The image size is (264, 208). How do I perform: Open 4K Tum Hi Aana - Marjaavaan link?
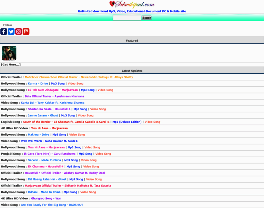click(49, 128)
